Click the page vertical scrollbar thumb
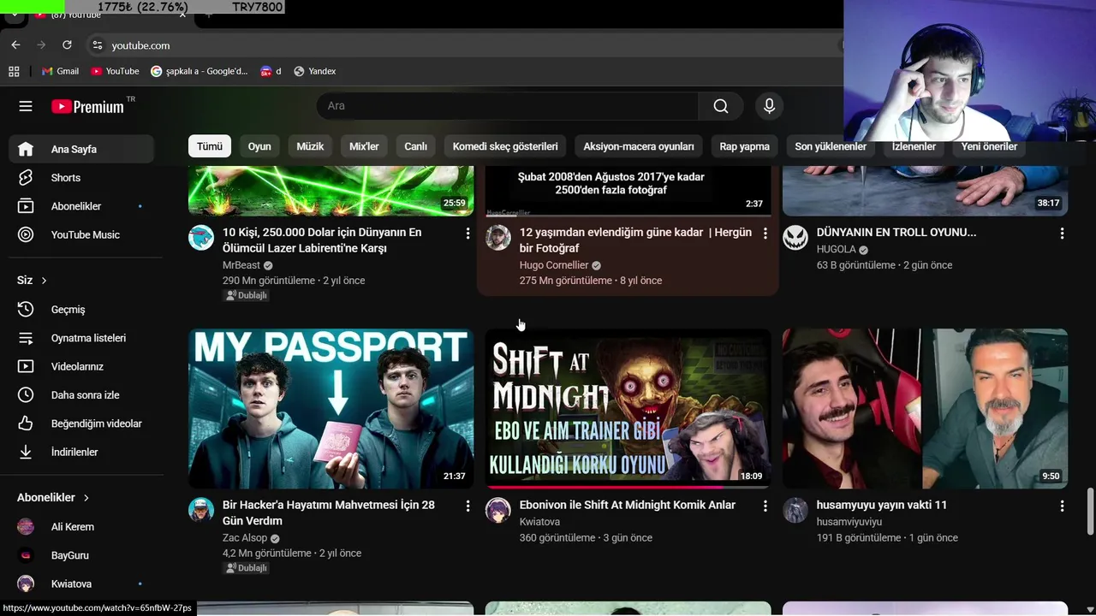1096x616 pixels. pyautogui.click(x=1090, y=511)
